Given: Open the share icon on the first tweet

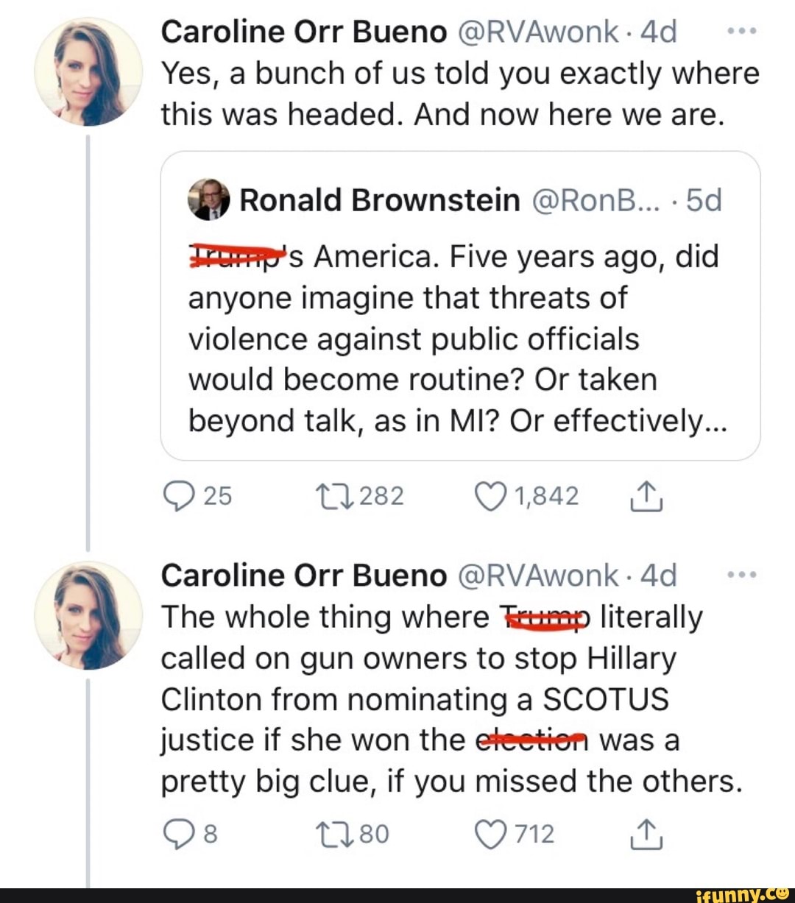Looking at the screenshot, I should 646,495.
